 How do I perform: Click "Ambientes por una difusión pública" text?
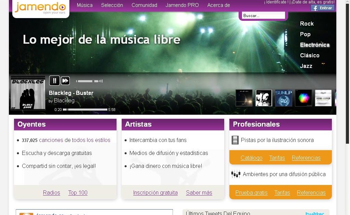pyautogui.click(x=284, y=174)
